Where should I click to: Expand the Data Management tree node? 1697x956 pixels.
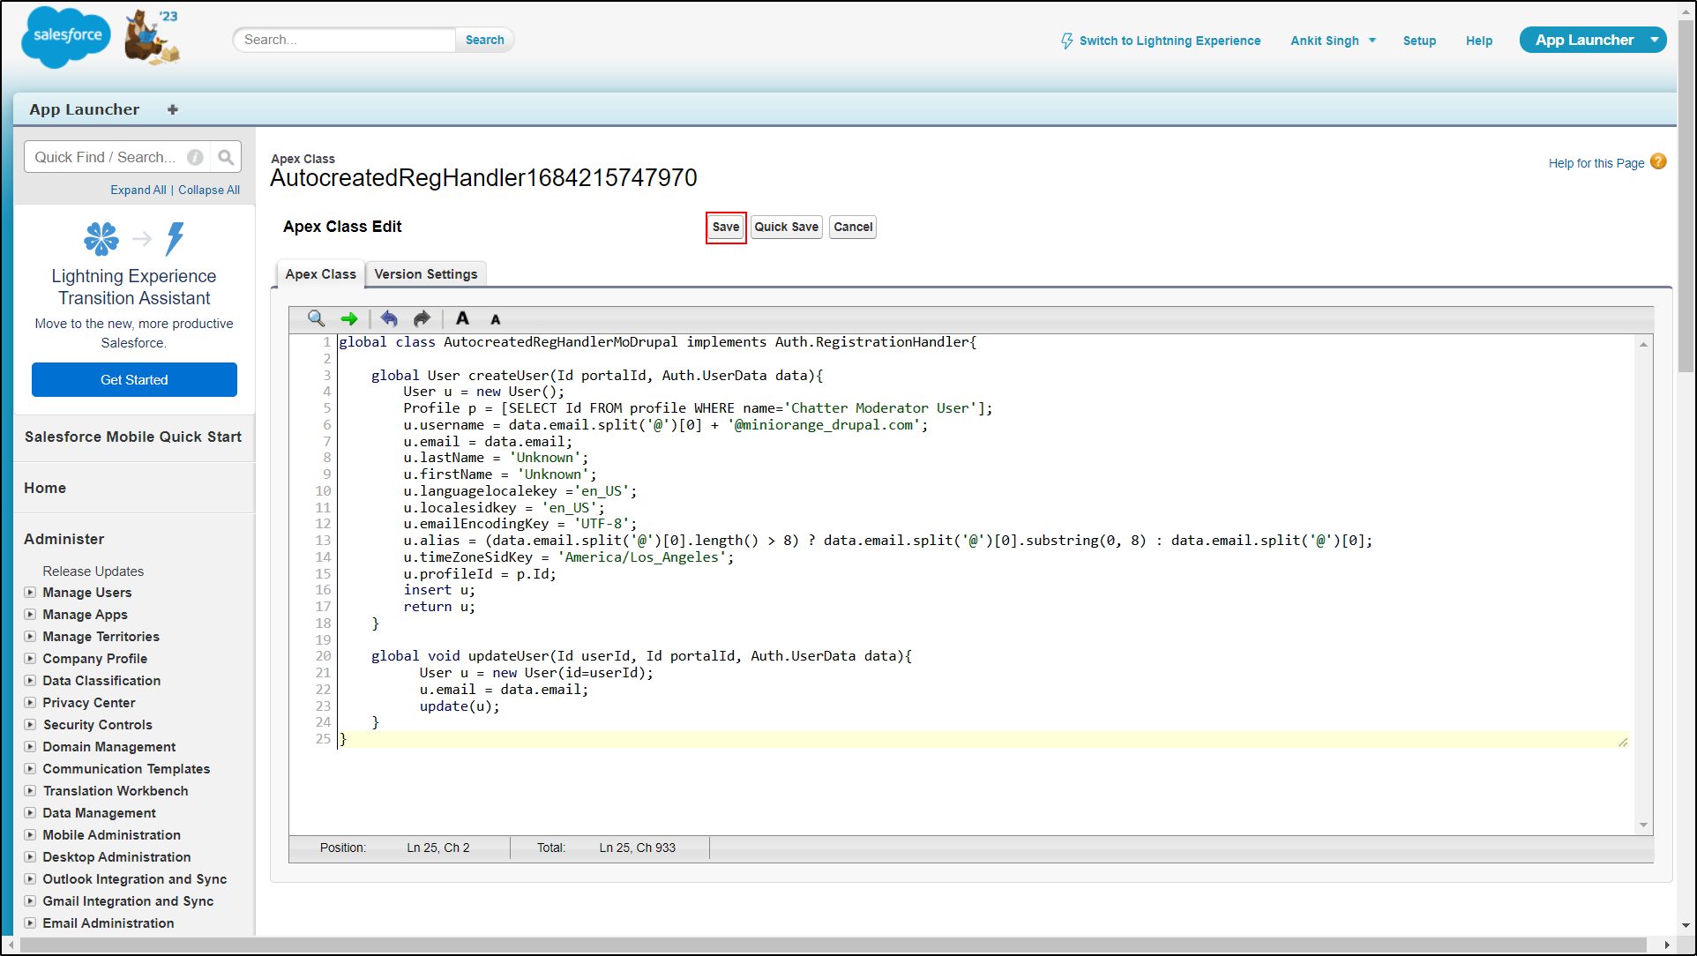pos(30,813)
